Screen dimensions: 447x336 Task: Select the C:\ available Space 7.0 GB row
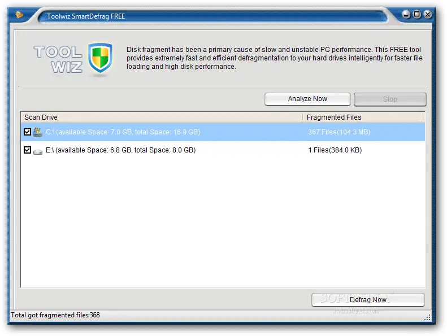(223, 132)
